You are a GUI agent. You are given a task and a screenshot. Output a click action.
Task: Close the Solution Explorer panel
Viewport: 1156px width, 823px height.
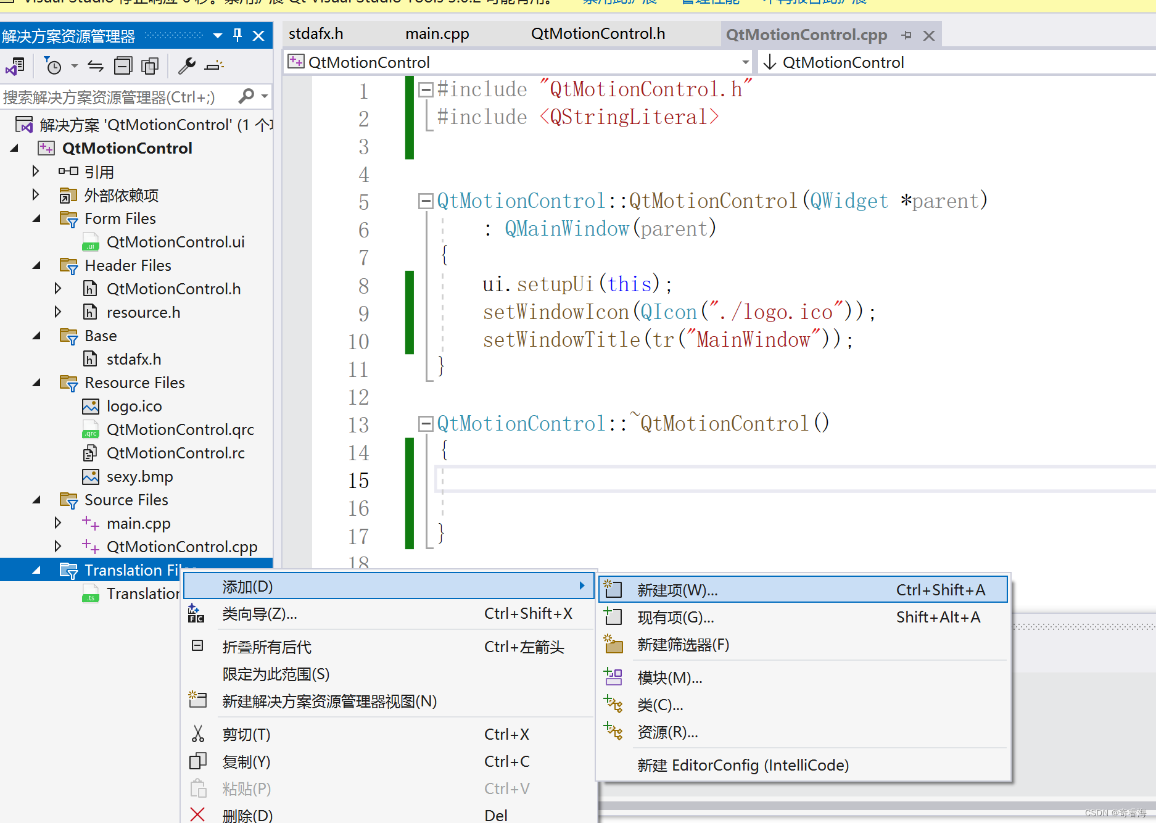click(x=258, y=36)
